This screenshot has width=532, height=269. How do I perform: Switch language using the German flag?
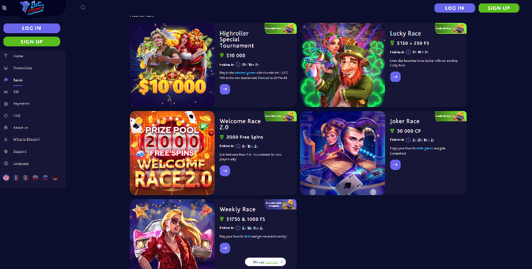(x=55, y=177)
